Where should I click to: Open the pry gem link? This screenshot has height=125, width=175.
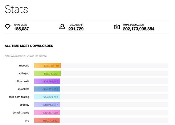pyautogui.click(x=27, y=121)
